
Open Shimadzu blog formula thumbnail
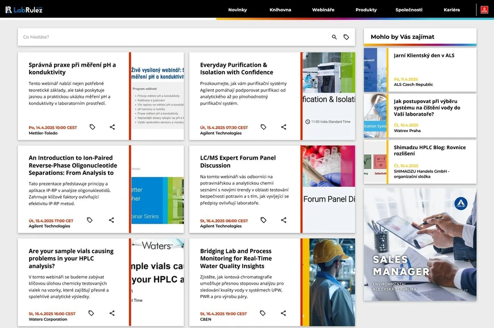point(375,162)
